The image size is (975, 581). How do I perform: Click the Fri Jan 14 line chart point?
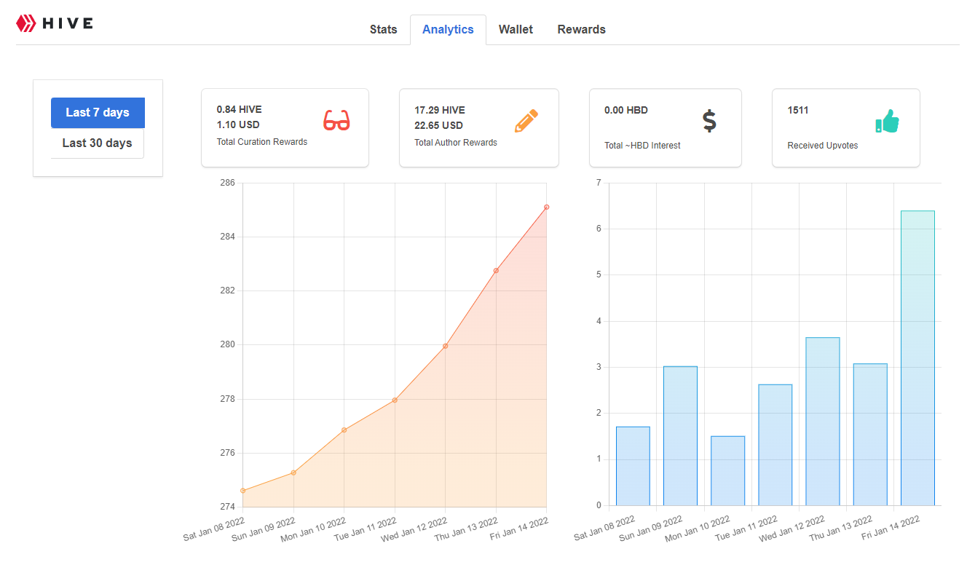pos(546,207)
